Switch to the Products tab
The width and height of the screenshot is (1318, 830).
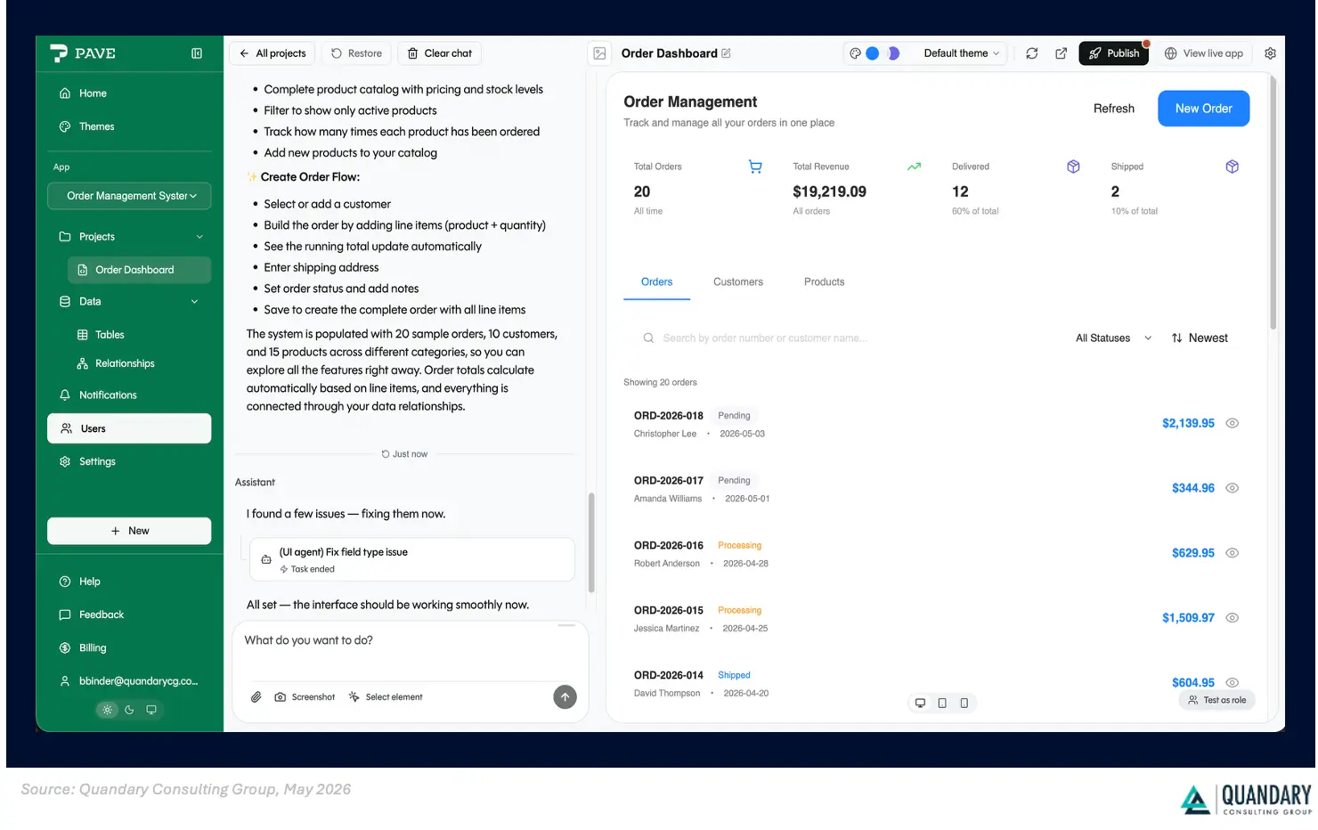point(824,282)
